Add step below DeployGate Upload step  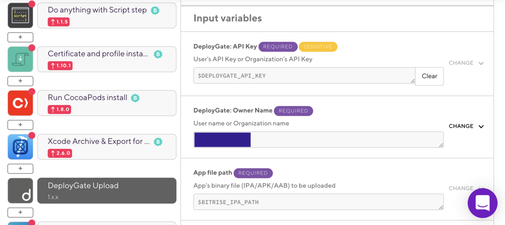[x=20, y=212]
